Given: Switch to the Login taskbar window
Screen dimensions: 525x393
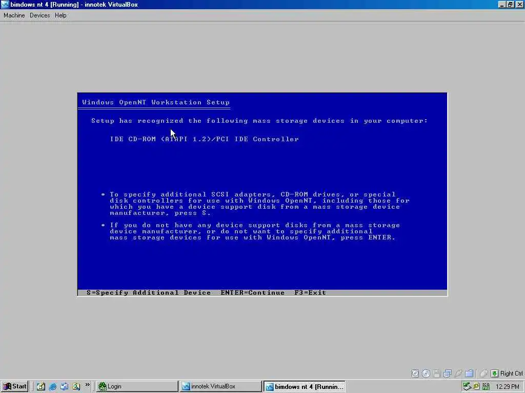Looking at the screenshot, I should (x=137, y=386).
